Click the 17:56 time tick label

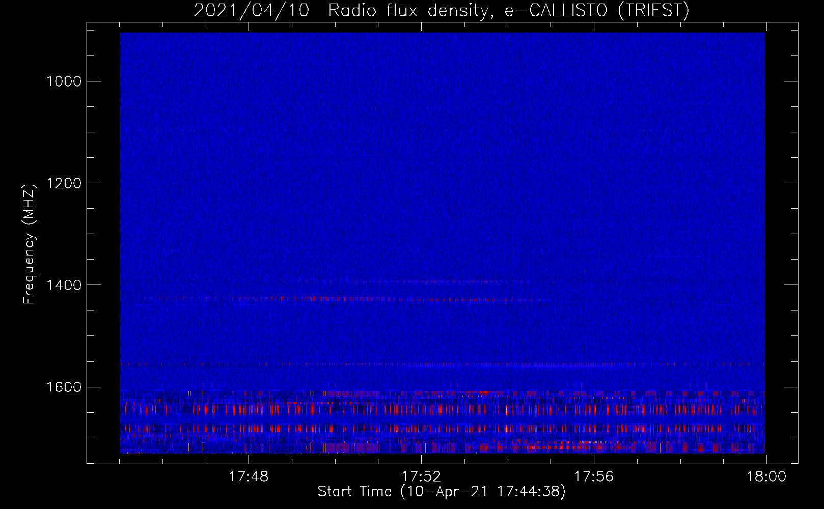click(594, 477)
